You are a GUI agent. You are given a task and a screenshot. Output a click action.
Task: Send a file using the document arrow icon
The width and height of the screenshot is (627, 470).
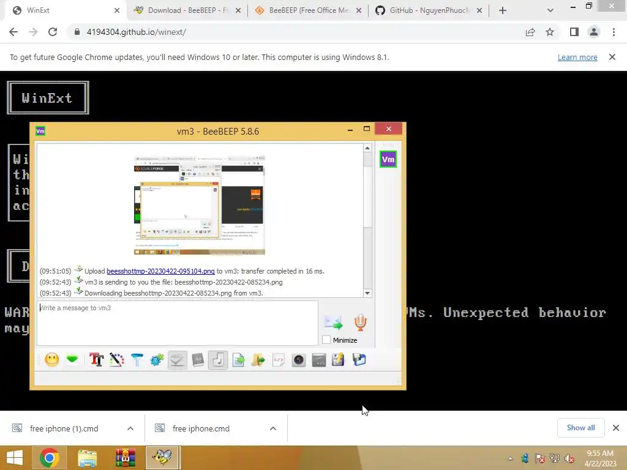238,360
